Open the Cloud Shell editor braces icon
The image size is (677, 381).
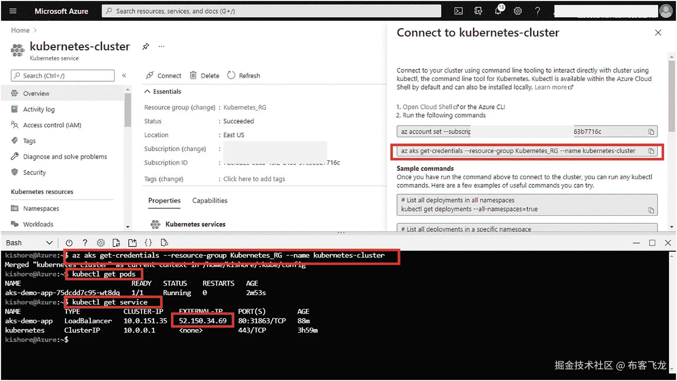click(148, 243)
